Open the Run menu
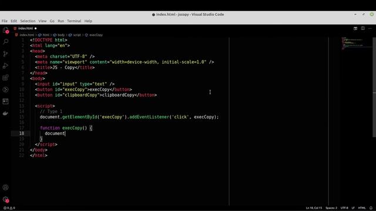Screen dimensions: 376x211 tap(61, 21)
